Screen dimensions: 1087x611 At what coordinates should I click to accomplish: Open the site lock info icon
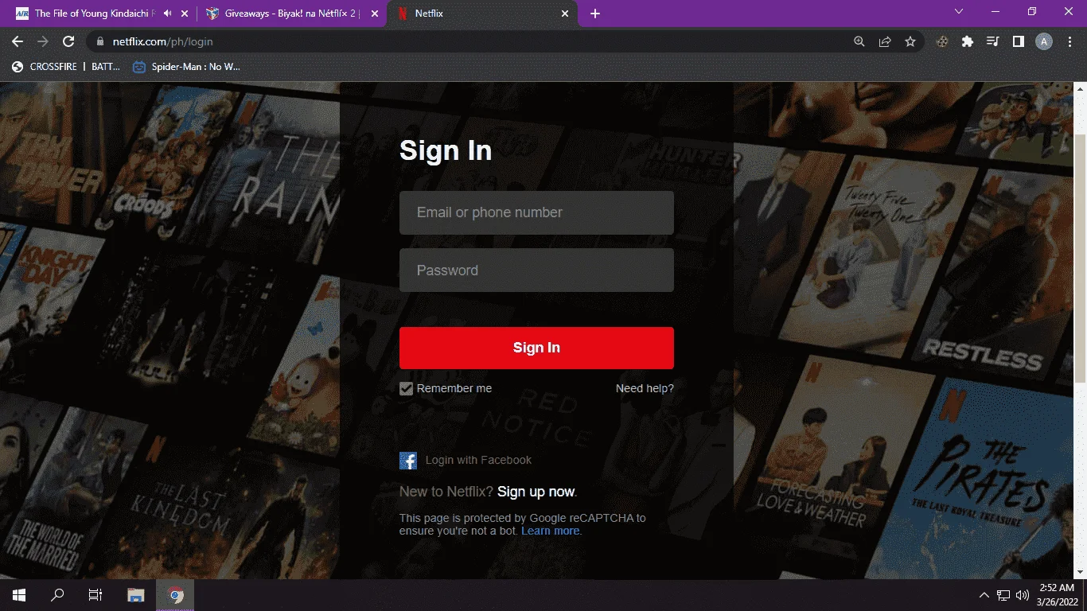[100, 41]
